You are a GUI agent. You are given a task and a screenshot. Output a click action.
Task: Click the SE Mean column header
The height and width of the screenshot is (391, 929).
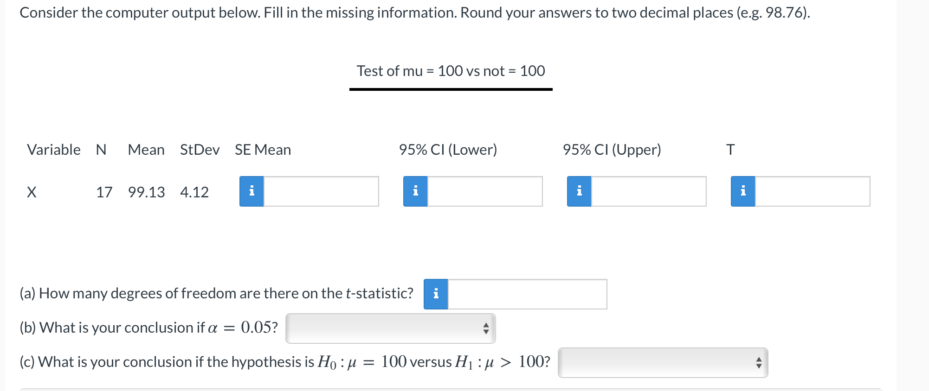click(x=262, y=149)
